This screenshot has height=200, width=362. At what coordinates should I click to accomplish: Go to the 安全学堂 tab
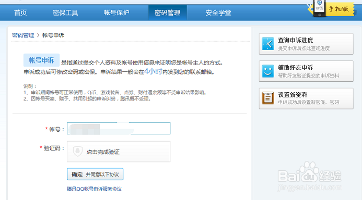click(218, 12)
